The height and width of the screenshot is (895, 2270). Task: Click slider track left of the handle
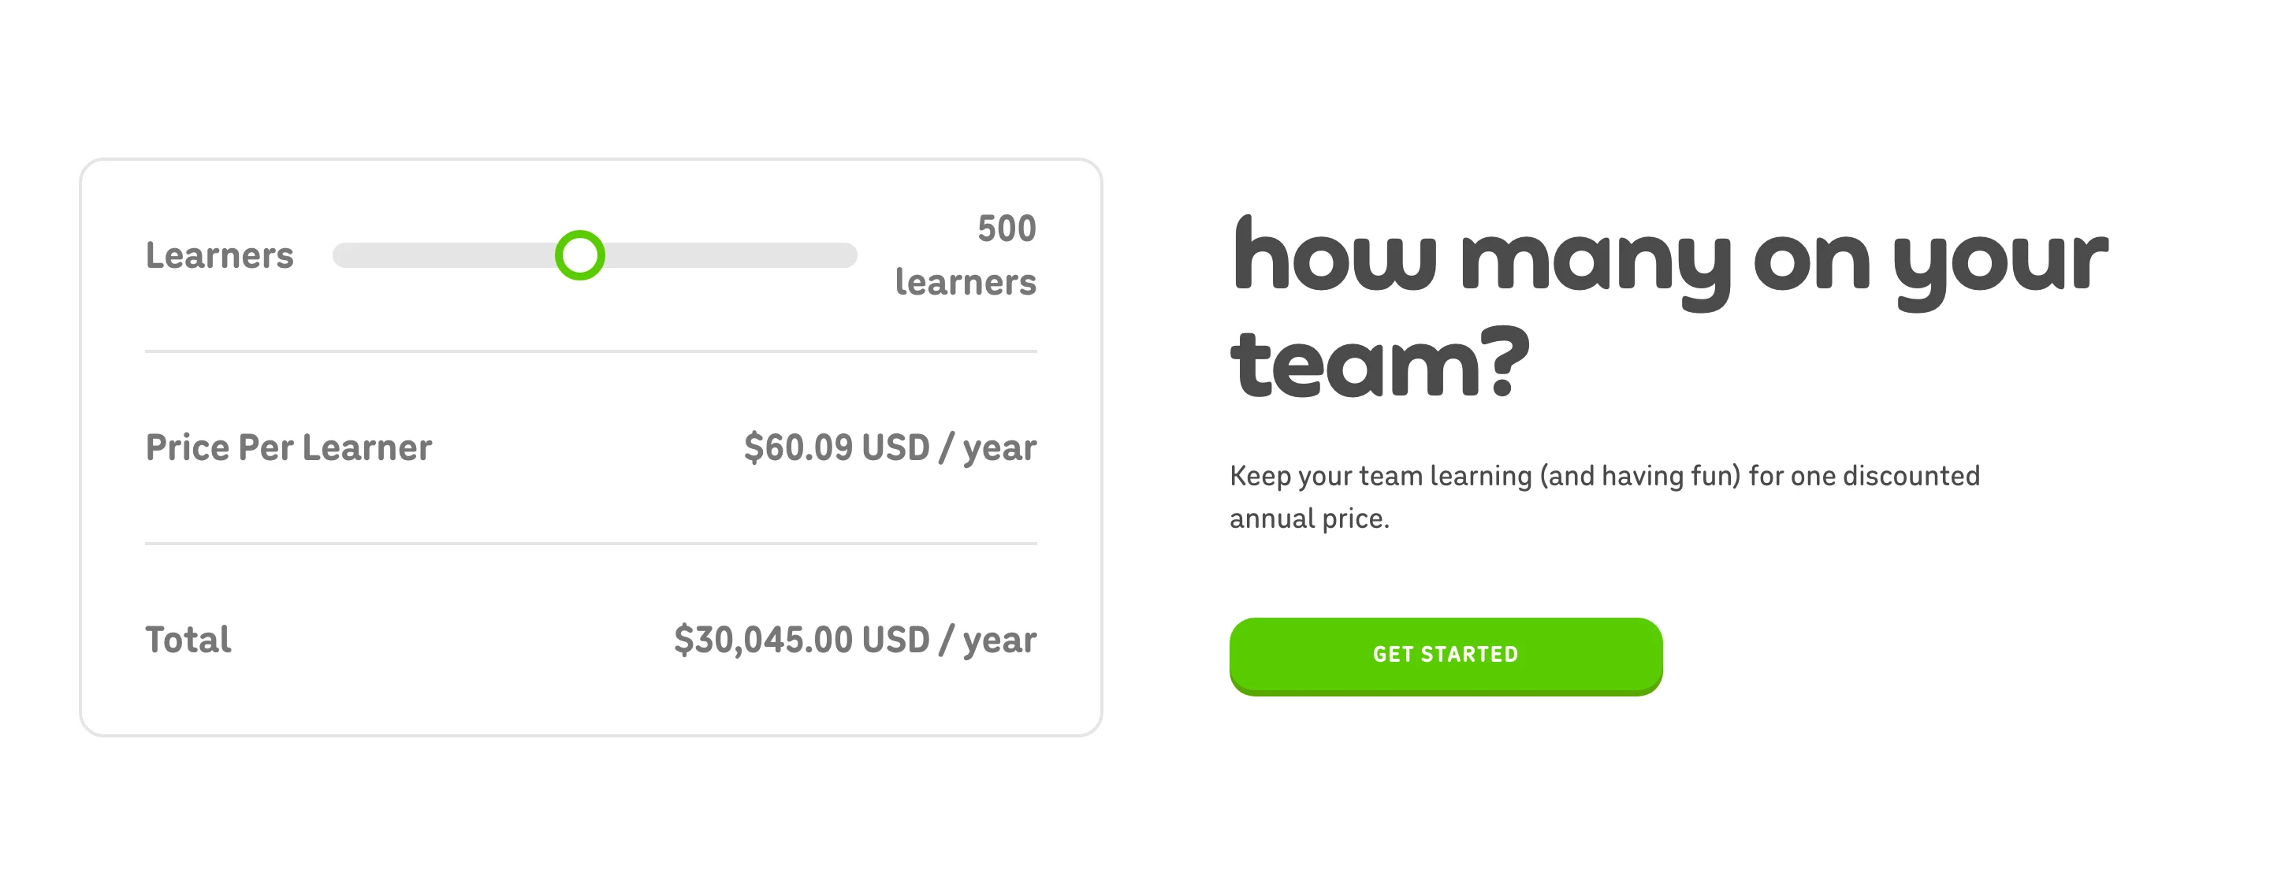[x=444, y=255]
